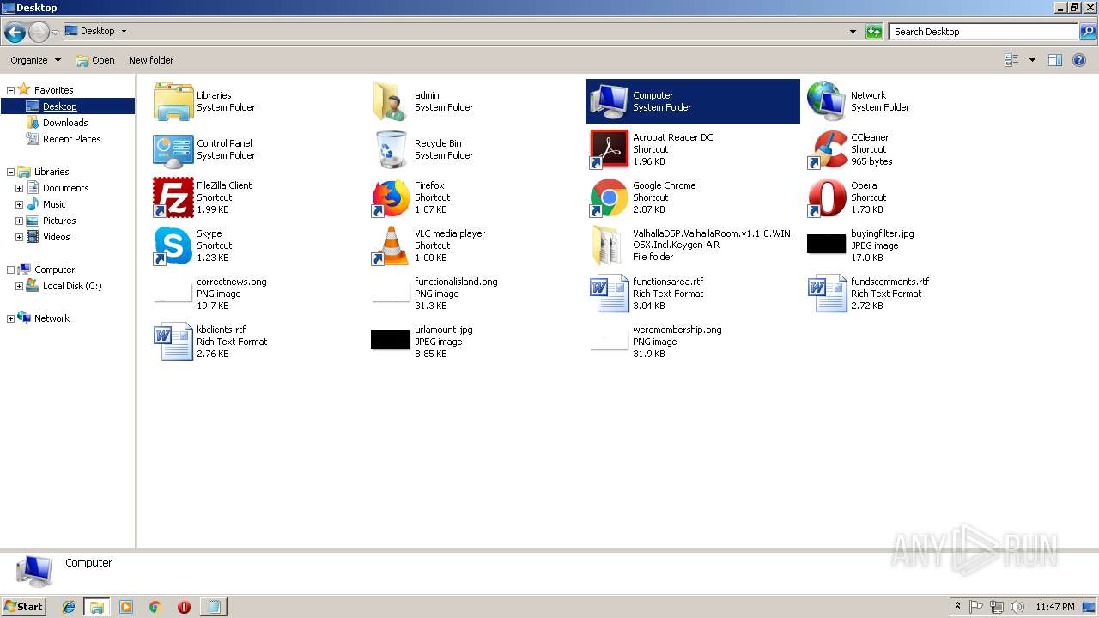
Task: Select the Network system folder icon
Action: pyautogui.click(x=827, y=101)
